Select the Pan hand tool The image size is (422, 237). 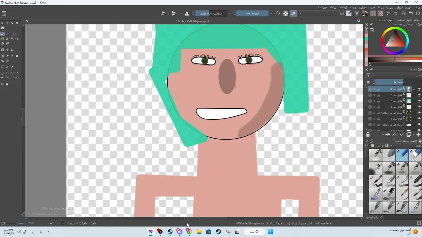[7, 84]
